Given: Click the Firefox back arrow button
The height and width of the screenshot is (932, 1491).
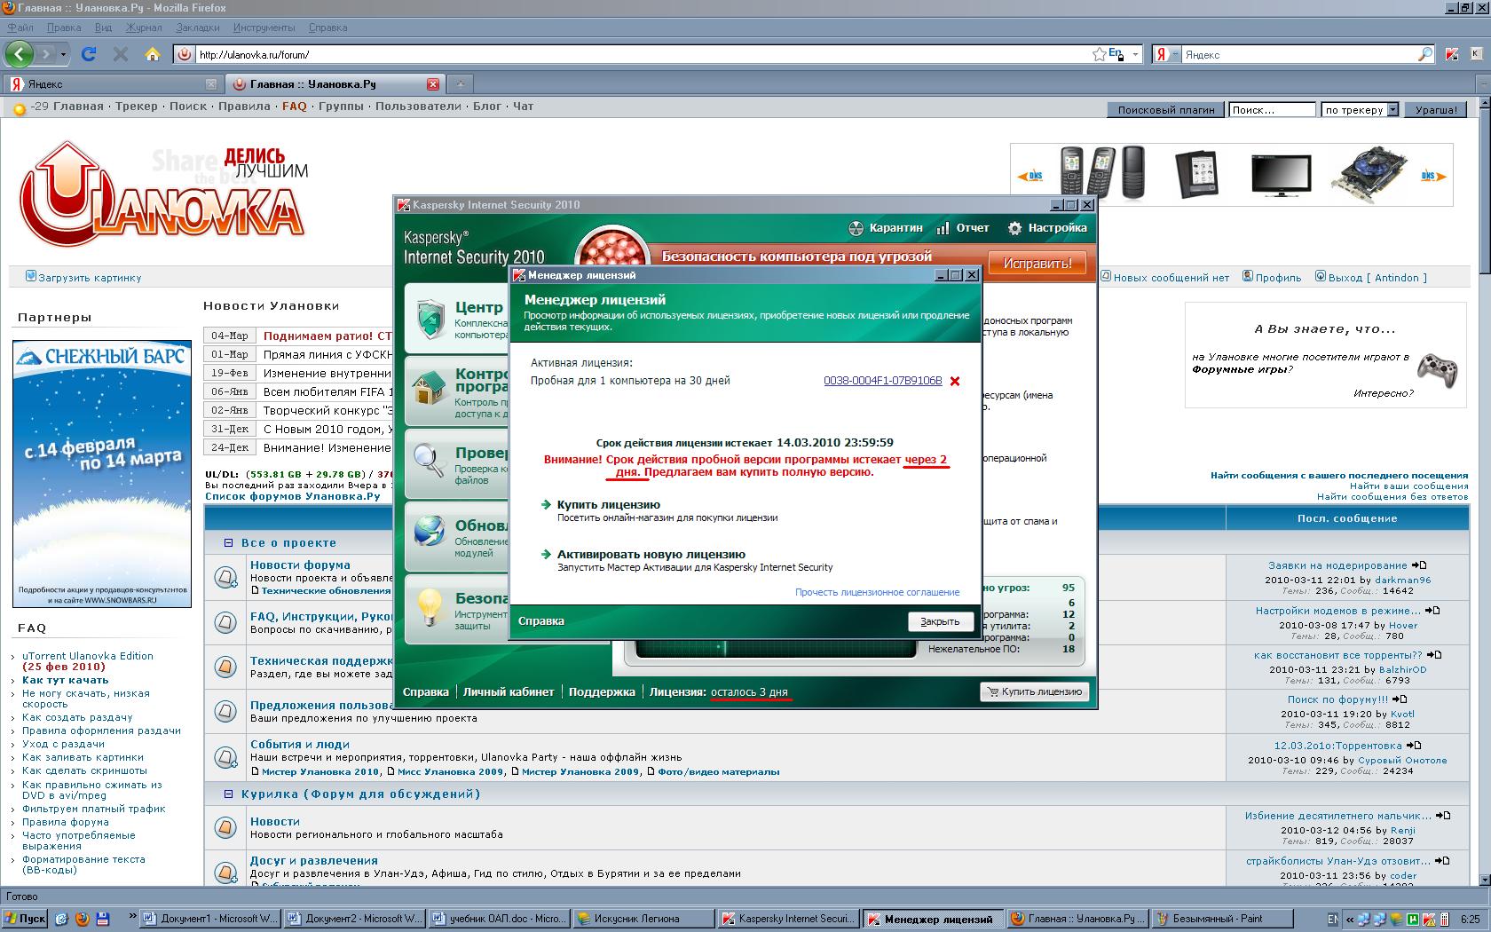Looking at the screenshot, I should (x=20, y=54).
